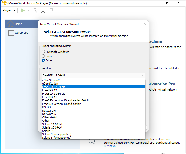Click the Home house icon
186x154 pixels.
(10, 23)
